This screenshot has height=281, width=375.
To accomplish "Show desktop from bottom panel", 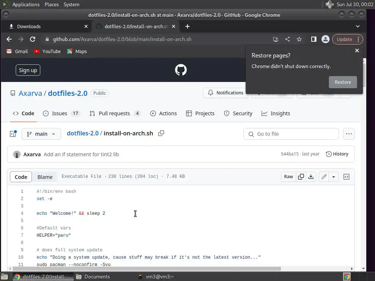I will pyautogui.click(x=4, y=277).
